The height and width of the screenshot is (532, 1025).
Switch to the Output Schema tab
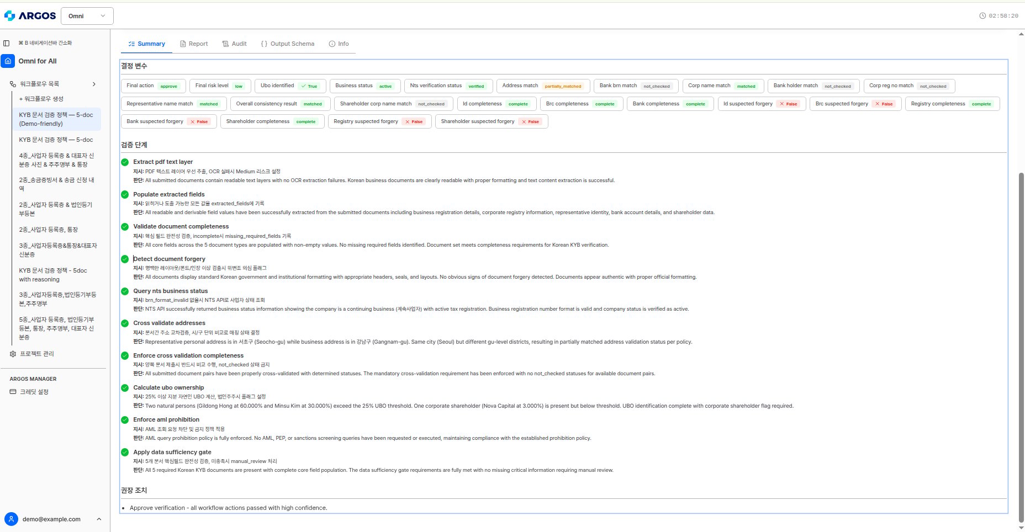(287, 44)
